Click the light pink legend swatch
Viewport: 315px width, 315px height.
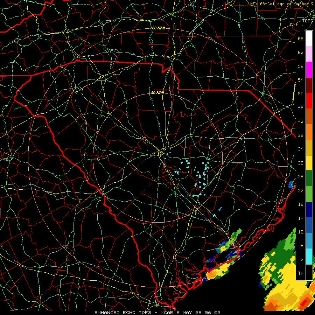(x=309, y=54)
